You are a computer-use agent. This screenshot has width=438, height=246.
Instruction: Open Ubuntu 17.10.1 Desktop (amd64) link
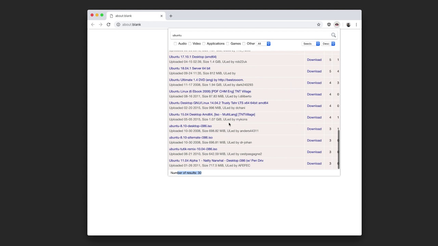click(193, 57)
